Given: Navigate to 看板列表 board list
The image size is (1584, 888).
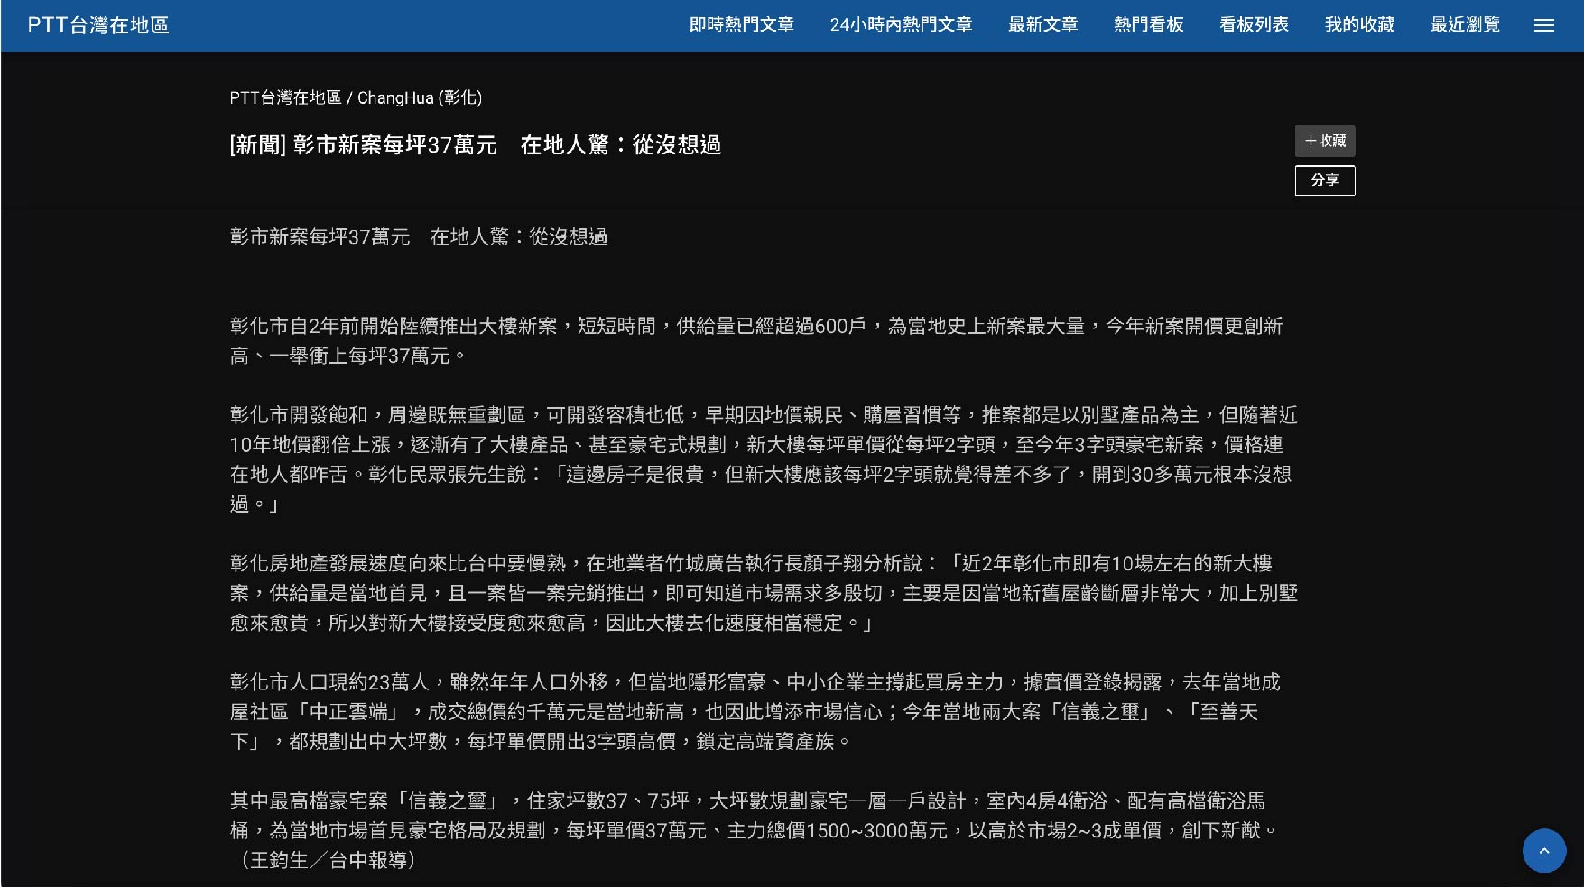Looking at the screenshot, I should (1254, 25).
